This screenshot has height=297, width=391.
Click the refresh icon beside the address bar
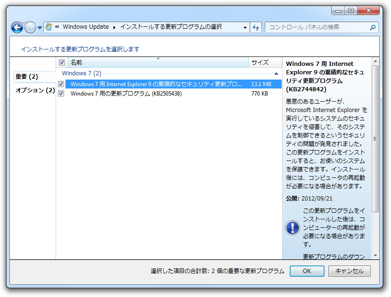point(255,27)
